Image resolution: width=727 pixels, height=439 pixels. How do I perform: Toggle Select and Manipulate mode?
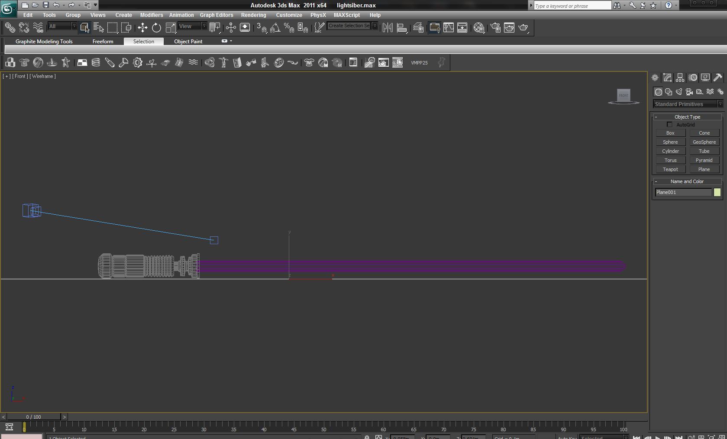point(231,28)
